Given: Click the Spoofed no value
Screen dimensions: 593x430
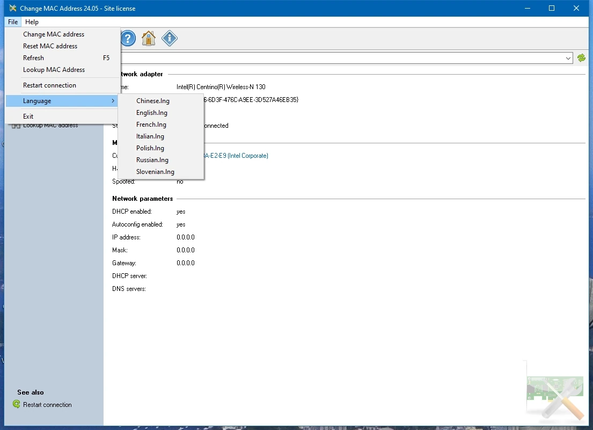Looking at the screenshot, I should 180,181.
